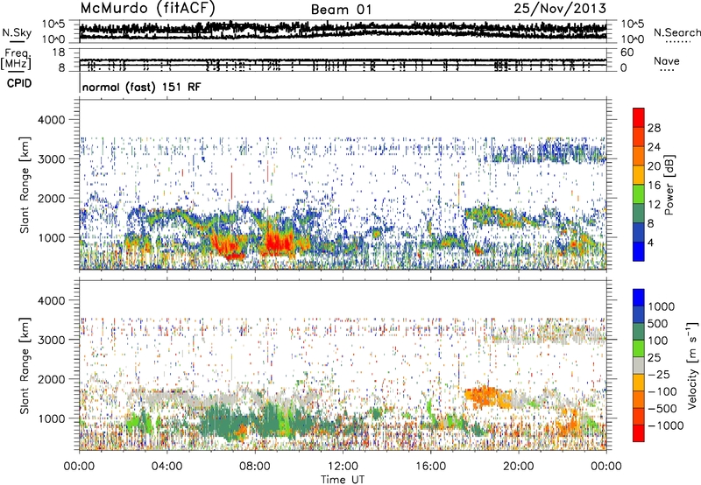Click the 08:00 time axis label
Image resolution: width=701 pixels, height=485 pixels.
pyautogui.click(x=254, y=467)
